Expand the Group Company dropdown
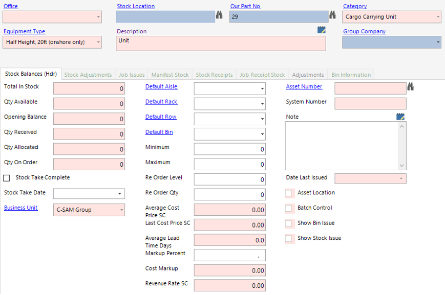The height and width of the screenshot is (295, 445). pos(438,42)
